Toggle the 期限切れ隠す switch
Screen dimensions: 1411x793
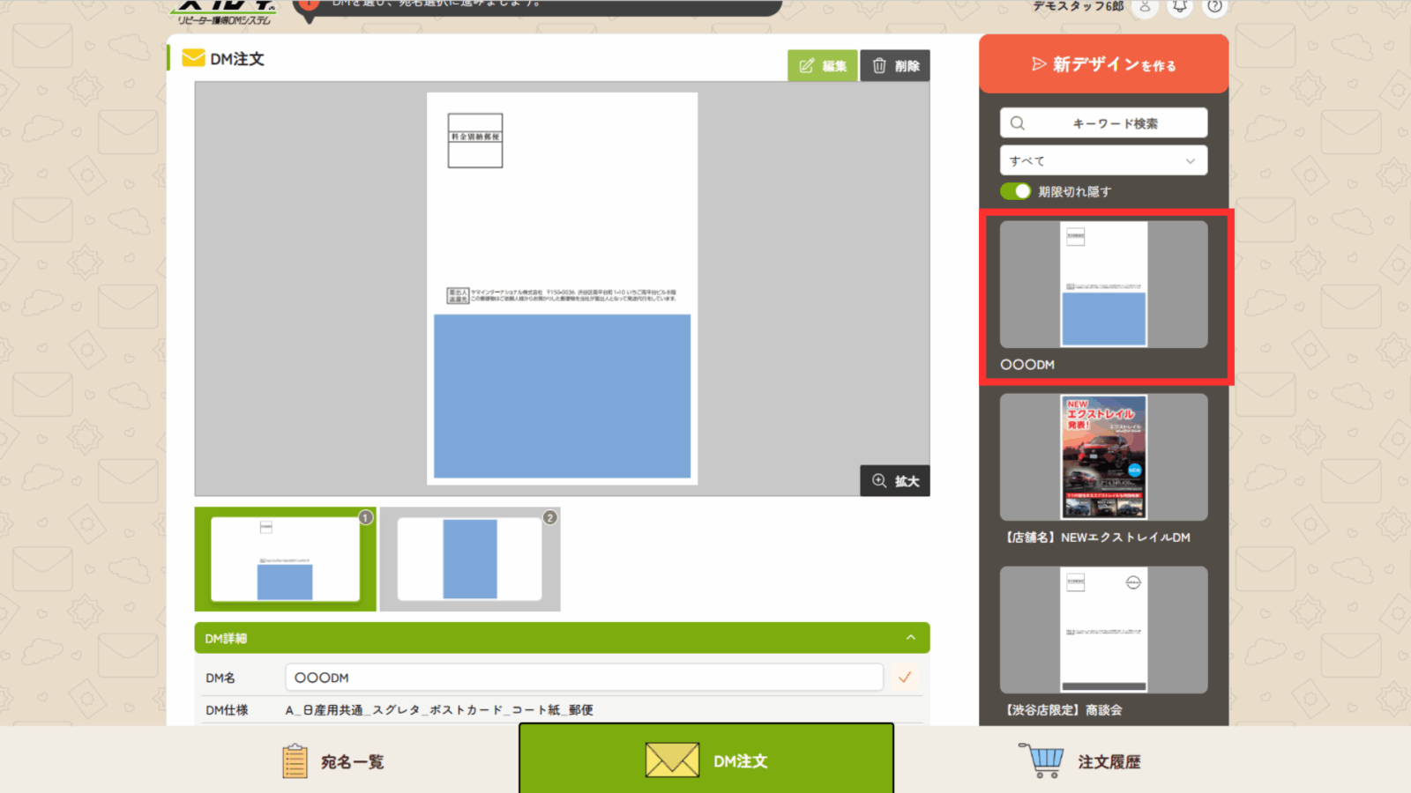pyautogui.click(x=1016, y=191)
